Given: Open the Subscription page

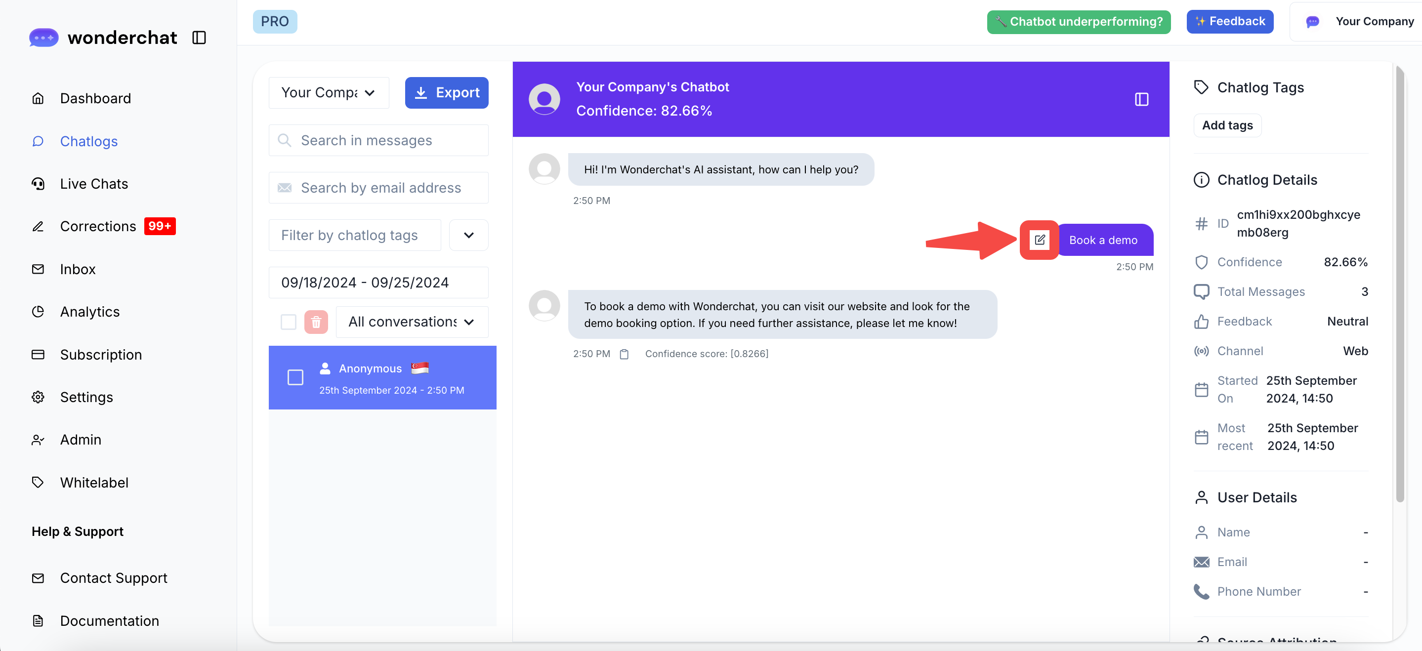Looking at the screenshot, I should 100,354.
